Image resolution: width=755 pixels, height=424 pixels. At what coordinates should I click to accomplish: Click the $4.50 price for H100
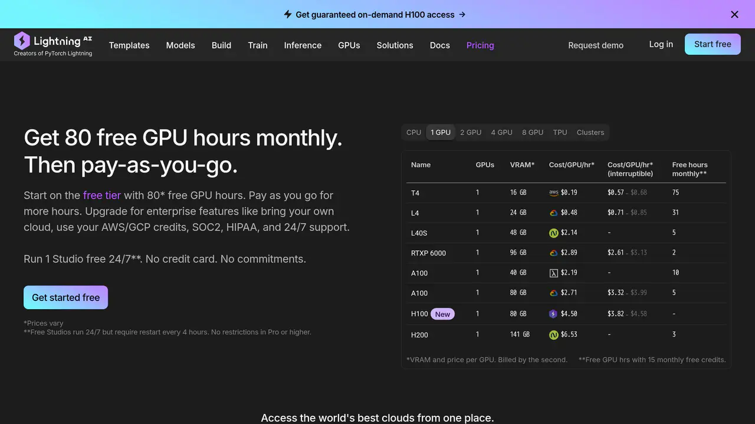(x=569, y=314)
